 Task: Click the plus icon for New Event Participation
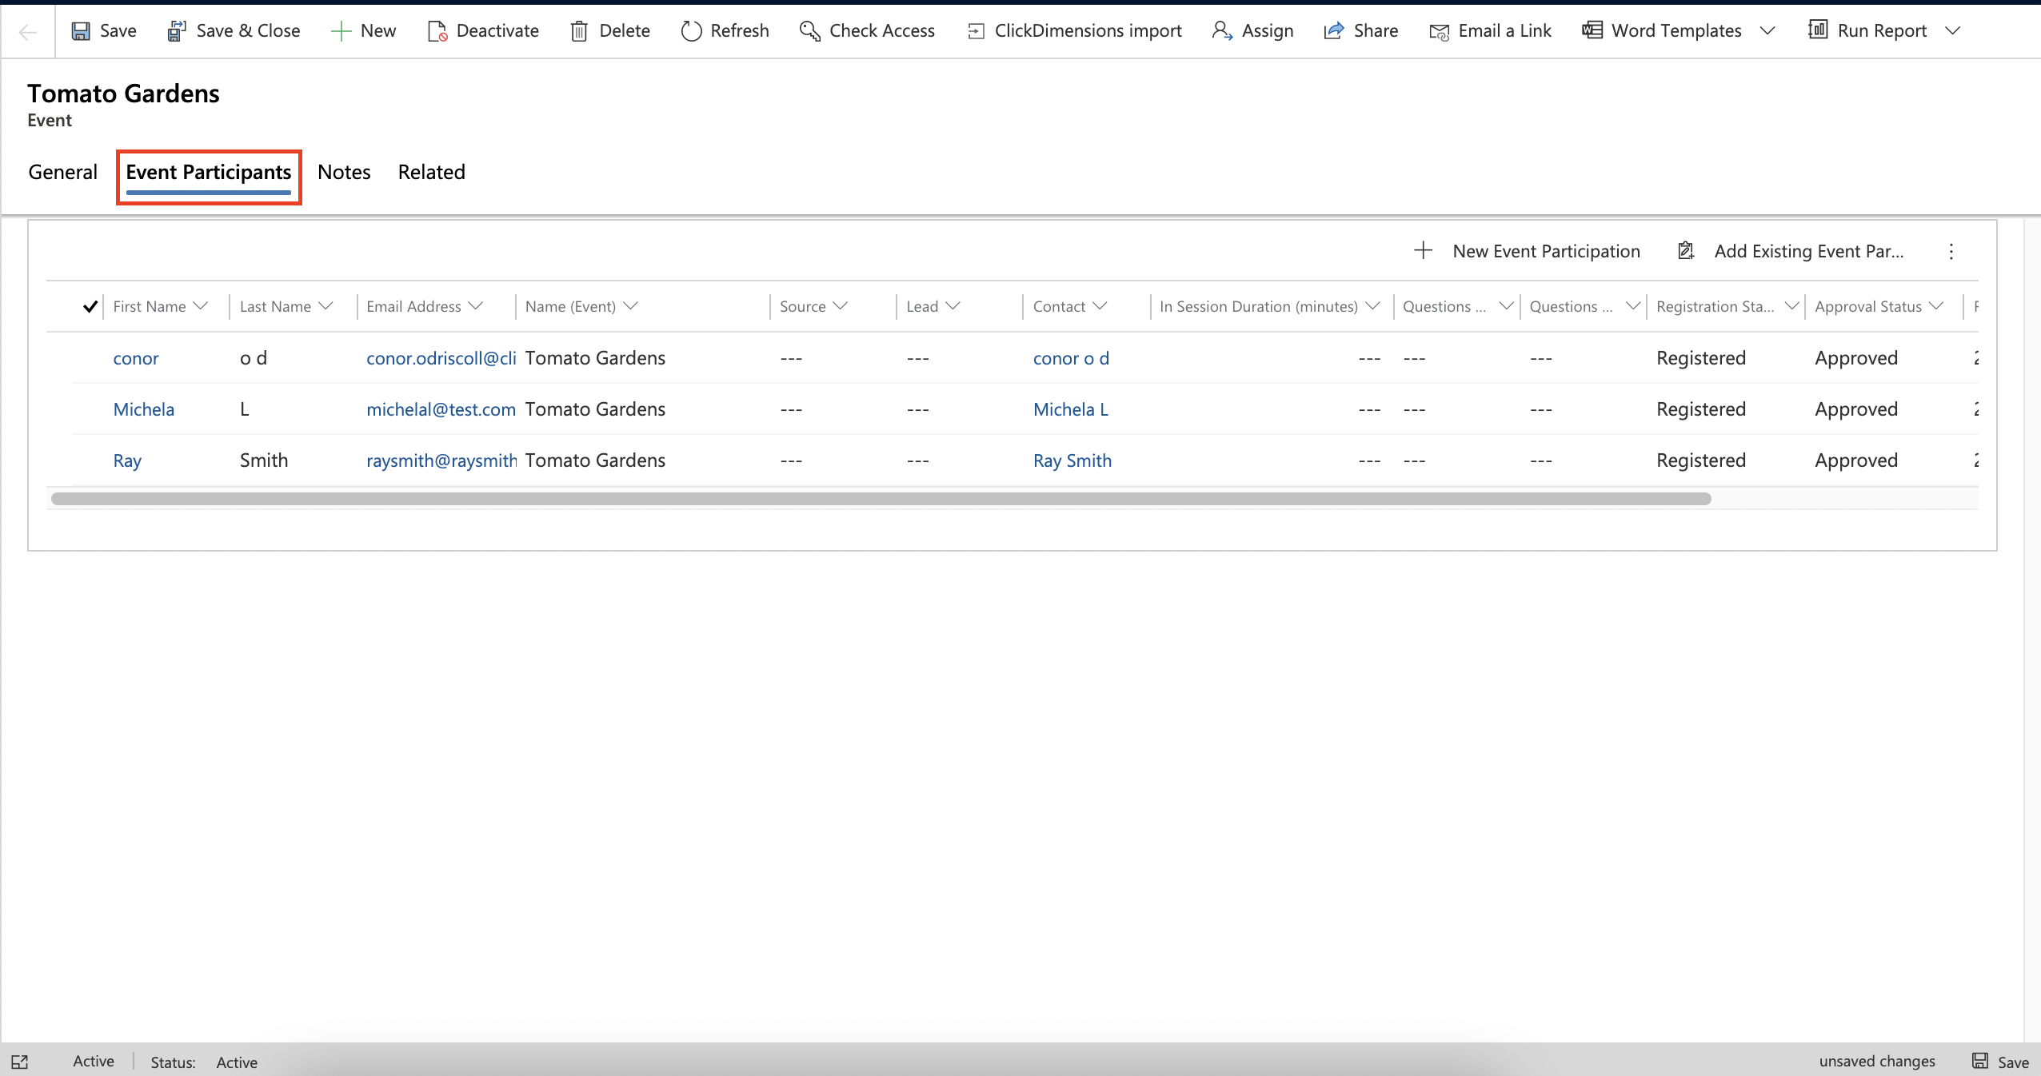click(x=1423, y=251)
